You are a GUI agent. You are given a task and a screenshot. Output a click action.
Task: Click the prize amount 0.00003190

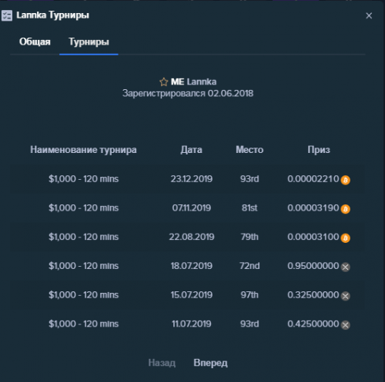[313, 208]
